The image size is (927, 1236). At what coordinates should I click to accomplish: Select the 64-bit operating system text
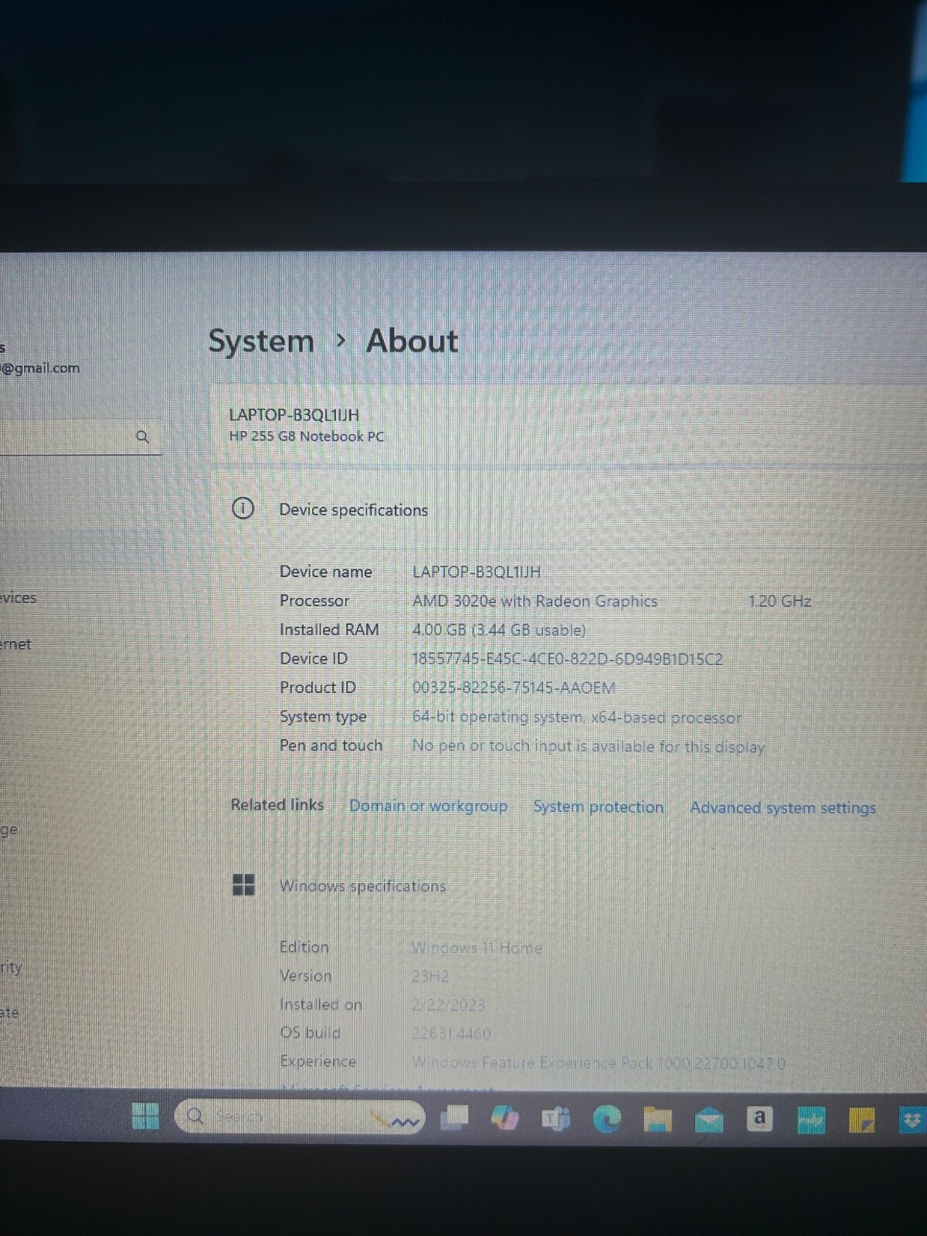point(576,717)
